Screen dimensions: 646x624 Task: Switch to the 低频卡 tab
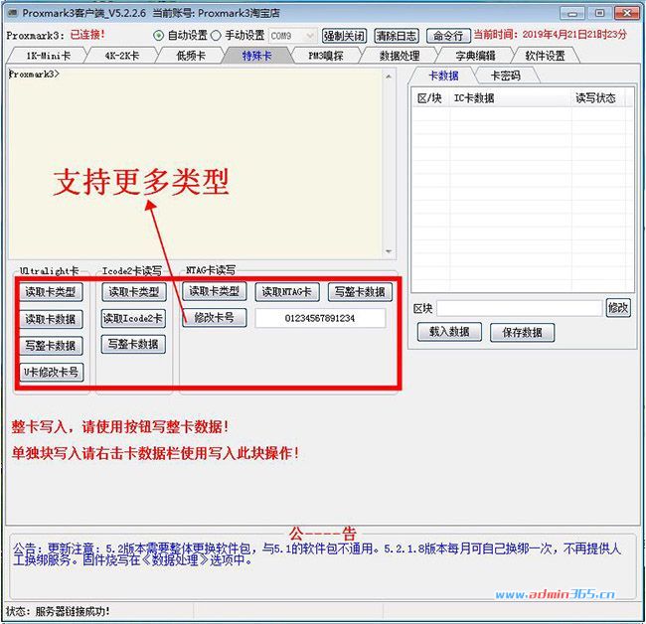[x=191, y=56]
